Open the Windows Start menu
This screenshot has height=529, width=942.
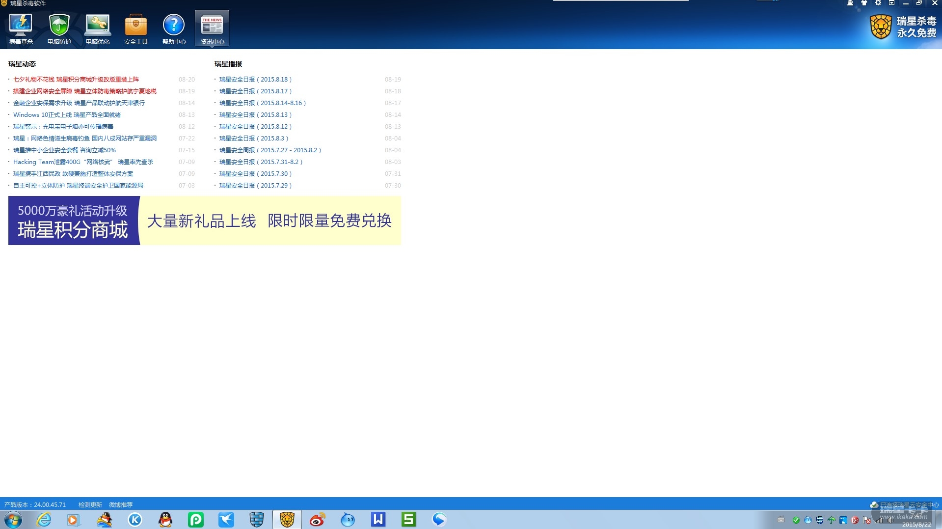[x=13, y=520]
